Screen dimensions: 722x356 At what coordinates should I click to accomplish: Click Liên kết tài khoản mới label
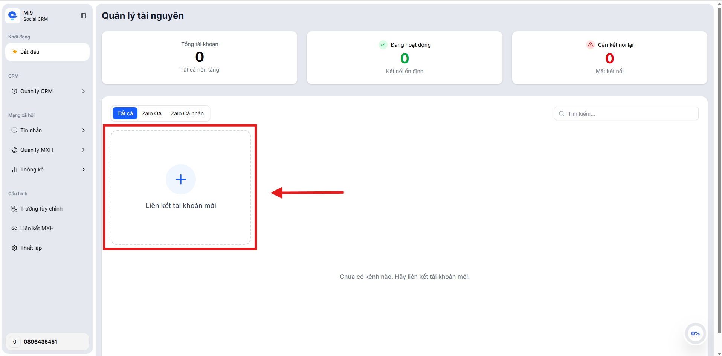coord(181,206)
